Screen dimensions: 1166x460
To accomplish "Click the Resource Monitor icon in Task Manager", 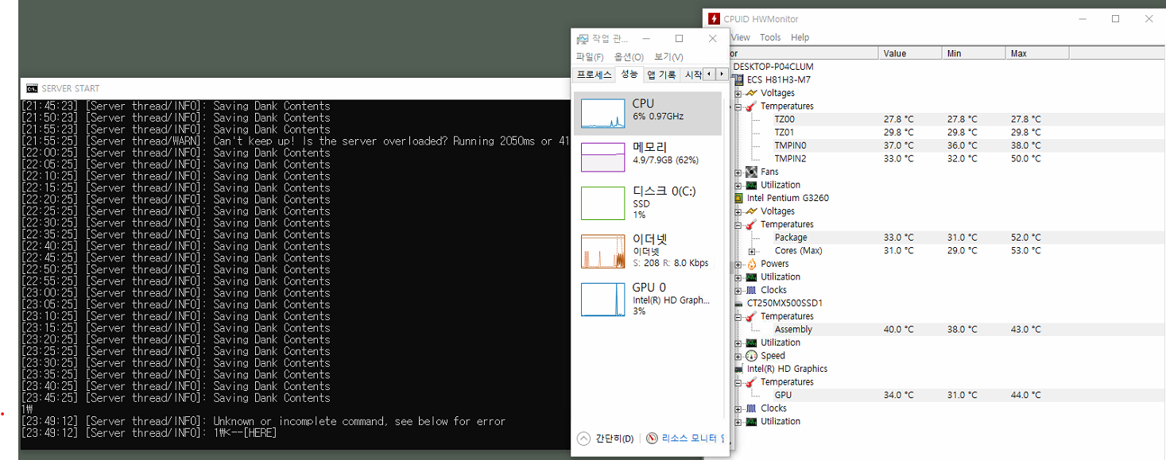I will point(652,439).
